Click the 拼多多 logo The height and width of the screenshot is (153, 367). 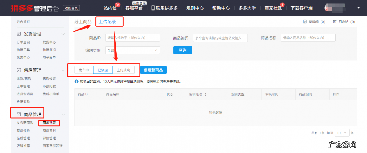pyautogui.click(x=22, y=8)
